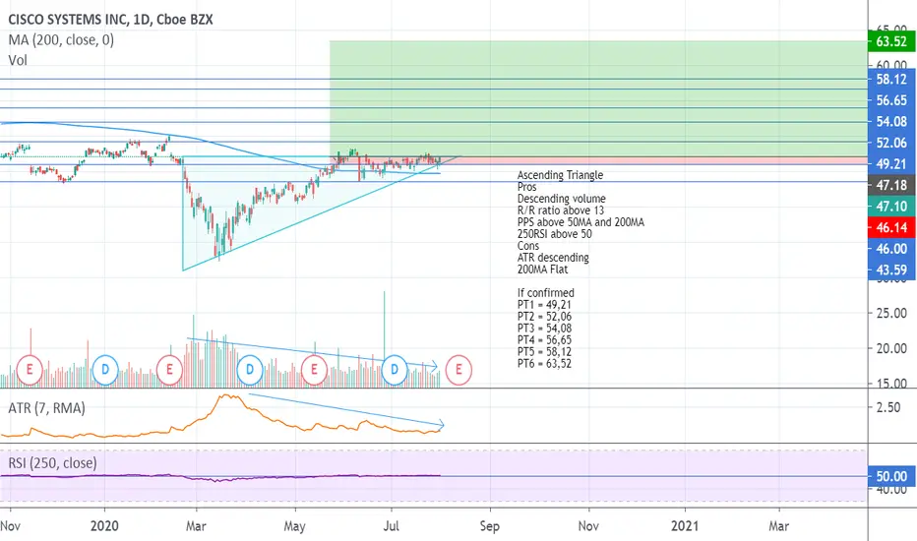Click the red 46.14 price label

(x=891, y=227)
